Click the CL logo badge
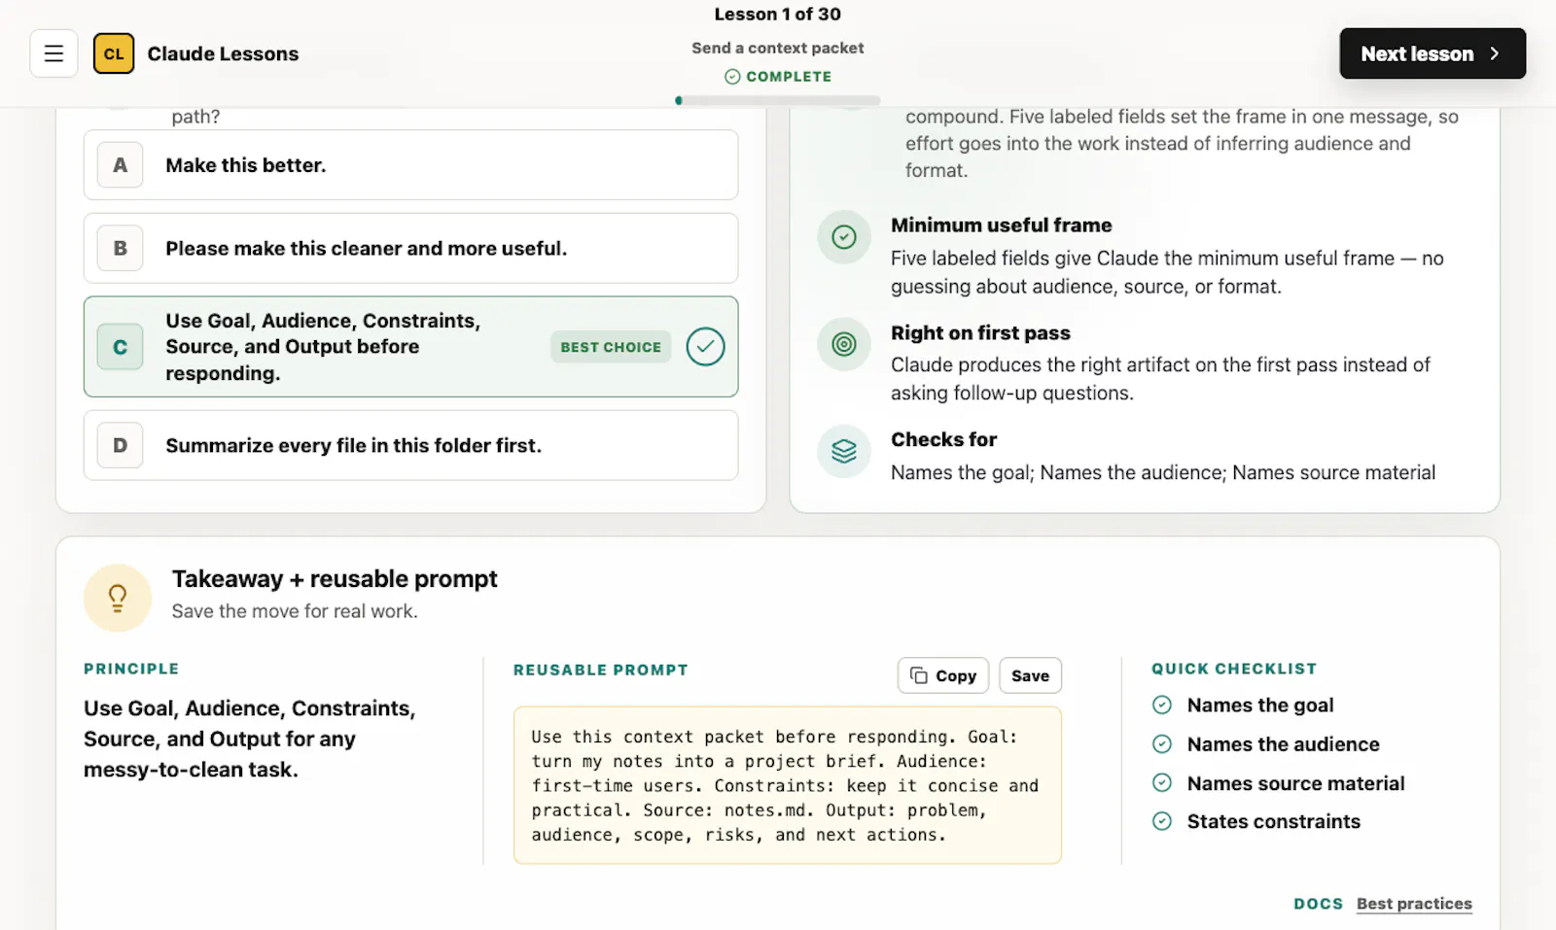This screenshot has height=930, width=1556. click(114, 53)
